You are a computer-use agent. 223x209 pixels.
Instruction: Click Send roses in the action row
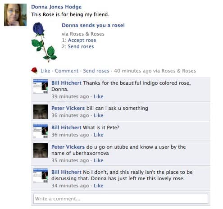[96, 71]
